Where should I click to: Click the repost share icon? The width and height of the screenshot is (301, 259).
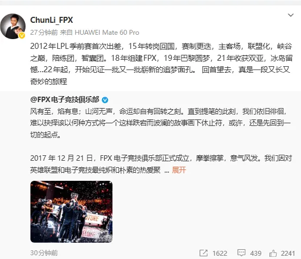(x=204, y=253)
